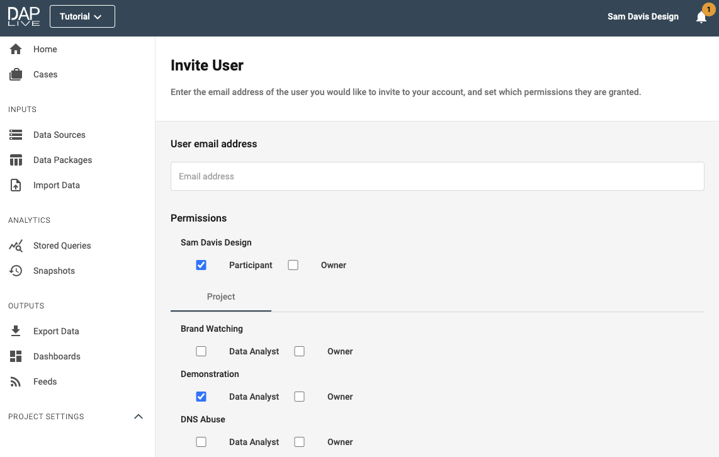Open Data Packages menu item
The height and width of the screenshot is (457, 719).
click(62, 160)
